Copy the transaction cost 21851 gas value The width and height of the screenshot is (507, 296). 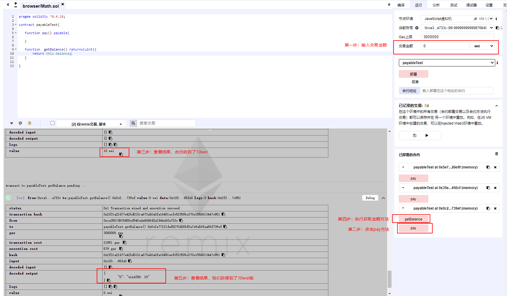click(125, 243)
